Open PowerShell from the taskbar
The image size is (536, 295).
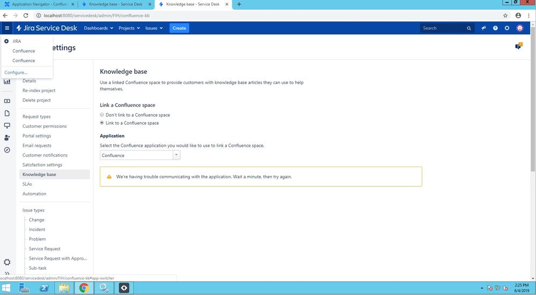point(44,288)
